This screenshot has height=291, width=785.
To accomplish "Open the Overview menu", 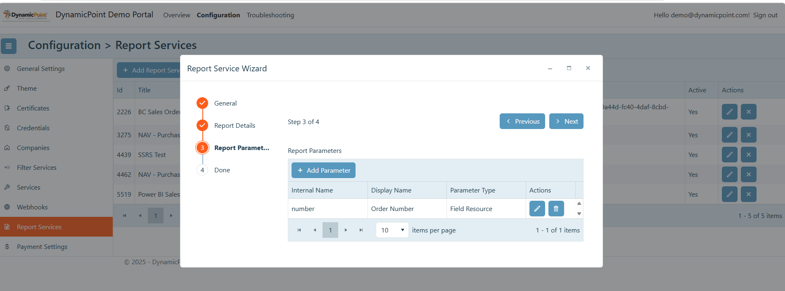I will [177, 15].
